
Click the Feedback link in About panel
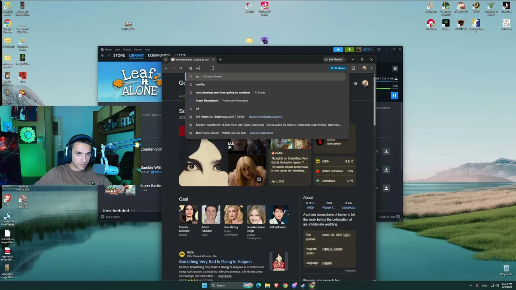pyautogui.click(x=350, y=271)
